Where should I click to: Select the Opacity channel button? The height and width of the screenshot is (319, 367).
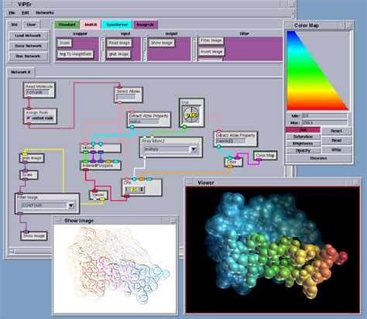(x=303, y=150)
